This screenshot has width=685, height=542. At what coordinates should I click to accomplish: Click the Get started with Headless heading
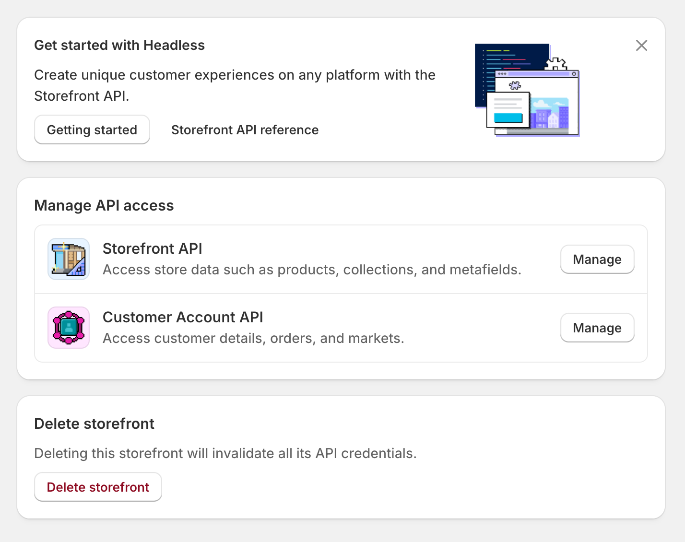pos(119,45)
